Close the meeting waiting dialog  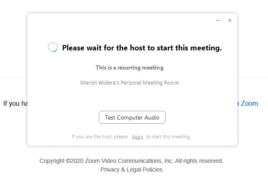pyautogui.click(x=230, y=20)
